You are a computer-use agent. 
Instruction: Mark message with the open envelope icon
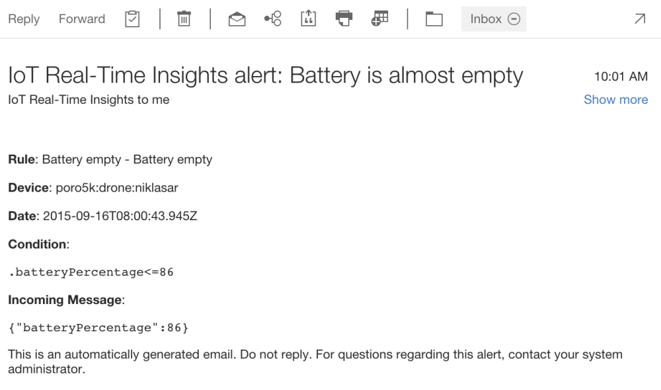(237, 19)
